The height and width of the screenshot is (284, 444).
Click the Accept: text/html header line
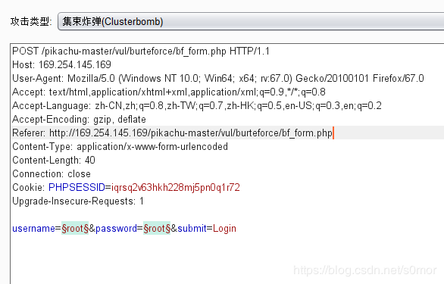coord(169,92)
